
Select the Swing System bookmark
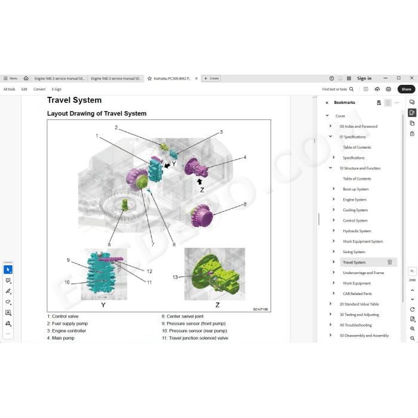(354, 252)
